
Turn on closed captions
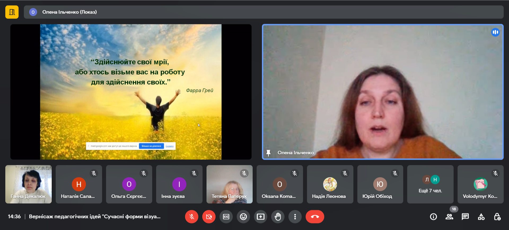click(x=226, y=217)
